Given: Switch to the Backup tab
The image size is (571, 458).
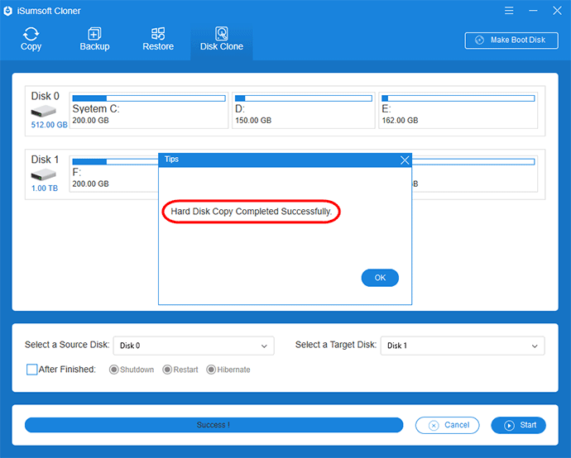Looking at the screenshot, I should (94, 39).
